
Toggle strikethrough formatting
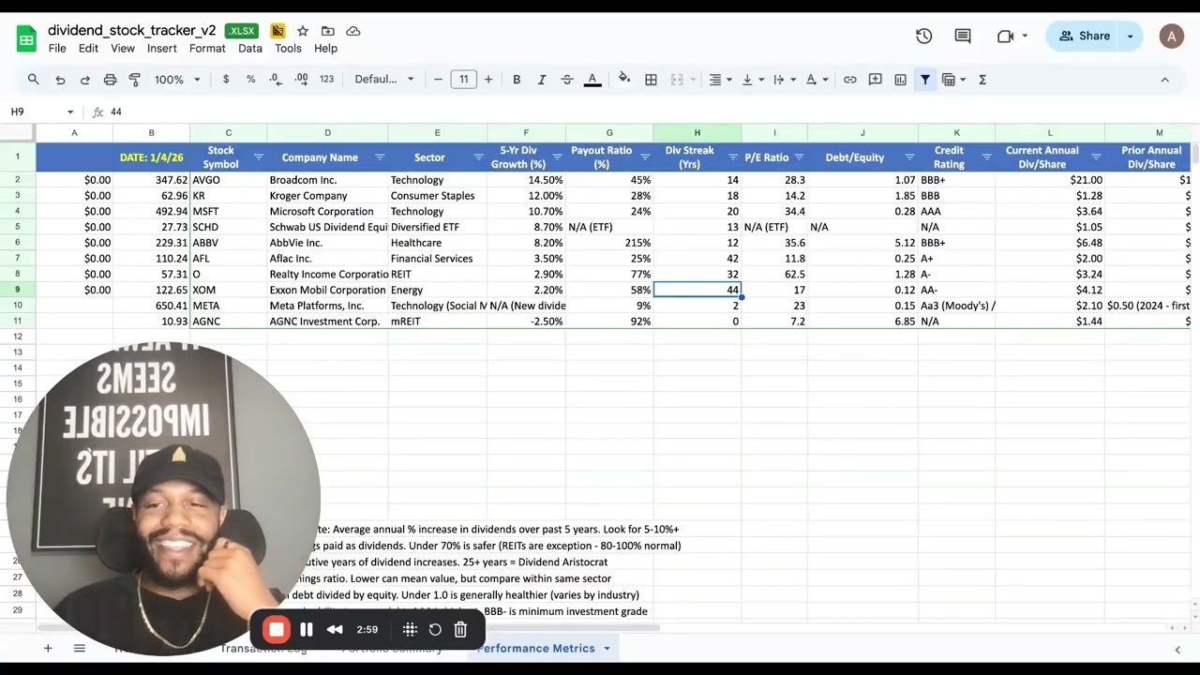click(566, 80)
